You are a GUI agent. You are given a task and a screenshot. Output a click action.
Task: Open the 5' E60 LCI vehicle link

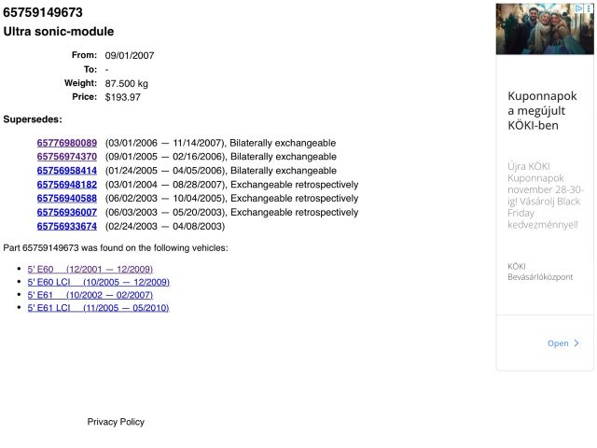(x=98, y=282)
